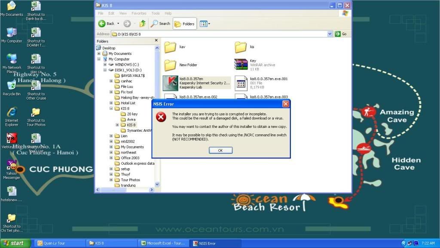Screen dimensions: 440x248
Task: Switch to Microsoft Excel taskbar button
Action: coord(164,243)
